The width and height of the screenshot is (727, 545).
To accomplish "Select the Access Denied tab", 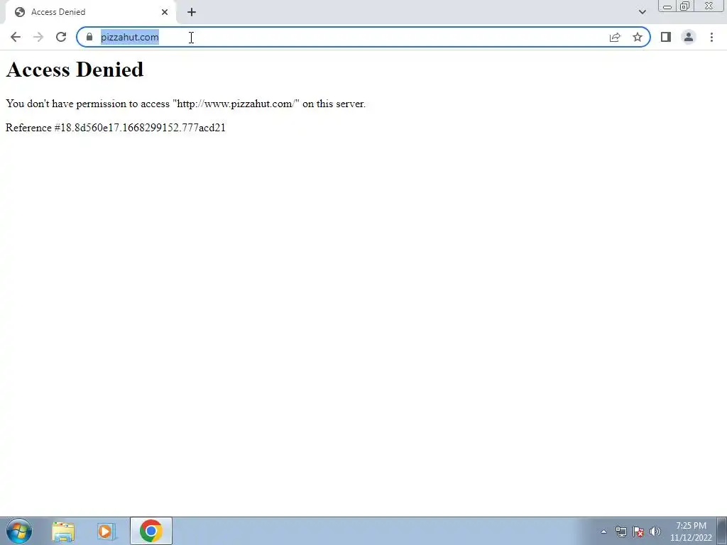I will coord(90,12).
